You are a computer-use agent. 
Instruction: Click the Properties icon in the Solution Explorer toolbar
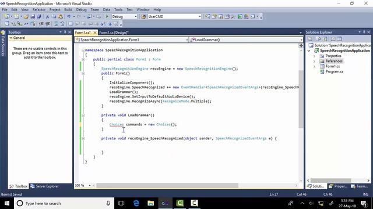tap(310, 39)
